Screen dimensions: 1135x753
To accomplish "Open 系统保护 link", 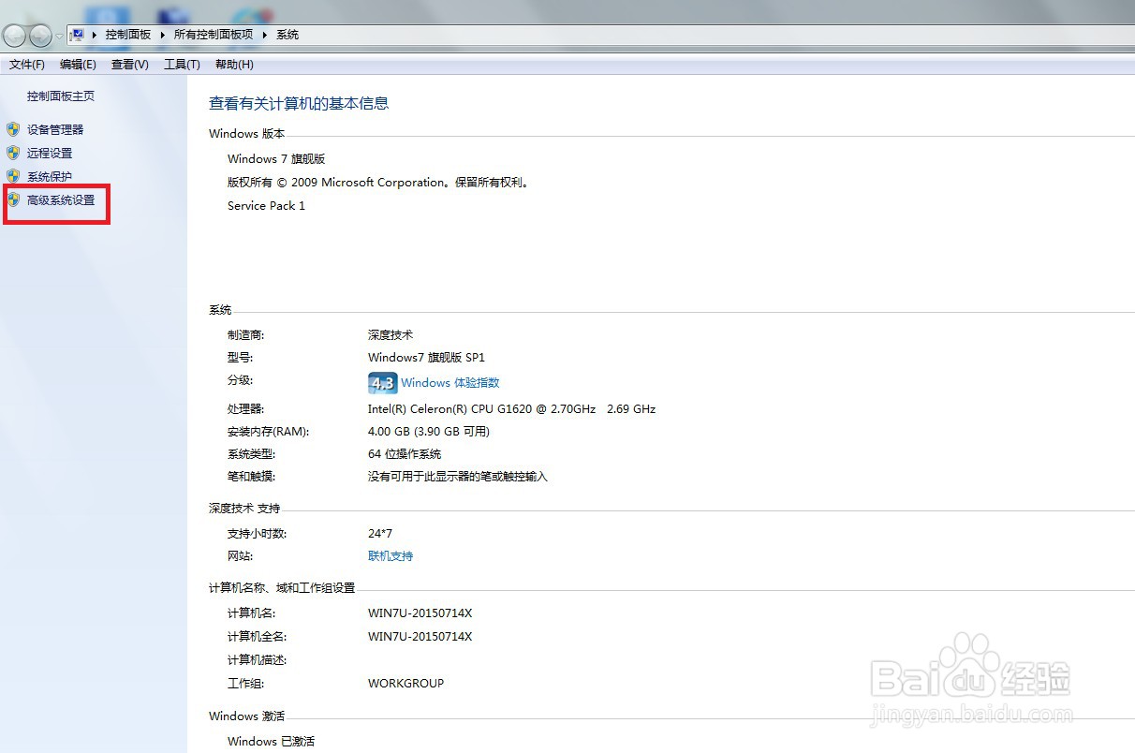I will coord(50,177).
